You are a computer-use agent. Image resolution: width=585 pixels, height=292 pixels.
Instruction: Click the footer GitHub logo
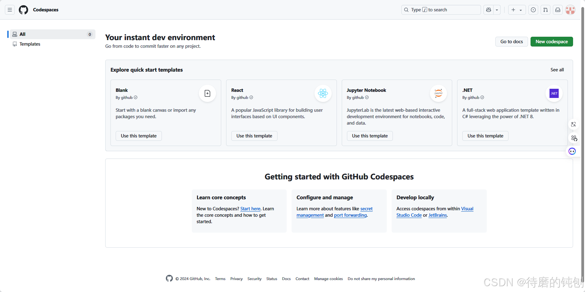tap(169, 278)
